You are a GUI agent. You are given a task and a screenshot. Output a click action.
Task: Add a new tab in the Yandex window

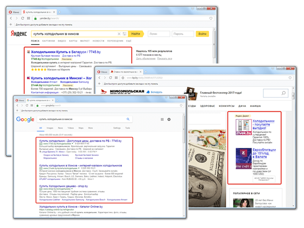point(60,12)
